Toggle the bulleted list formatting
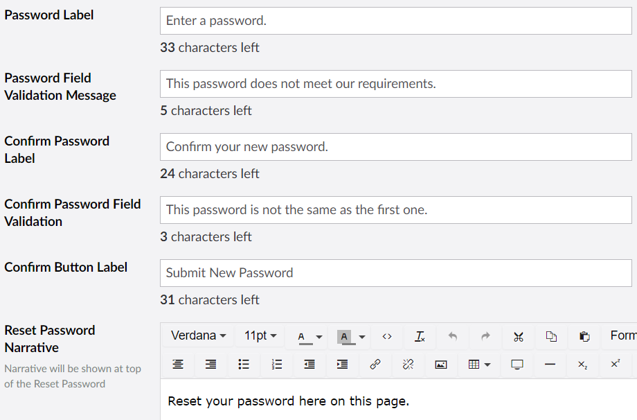Image resolution: width=637 pixels, height=420 pixels. click(x=244, y=365)
